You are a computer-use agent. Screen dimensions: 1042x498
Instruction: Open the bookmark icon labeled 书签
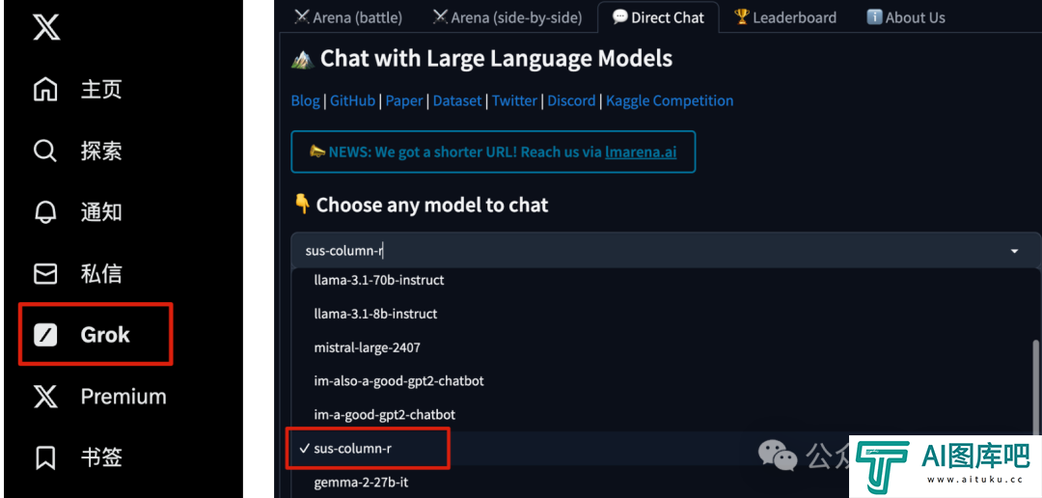pyautogui.click(x=45, y=457)
